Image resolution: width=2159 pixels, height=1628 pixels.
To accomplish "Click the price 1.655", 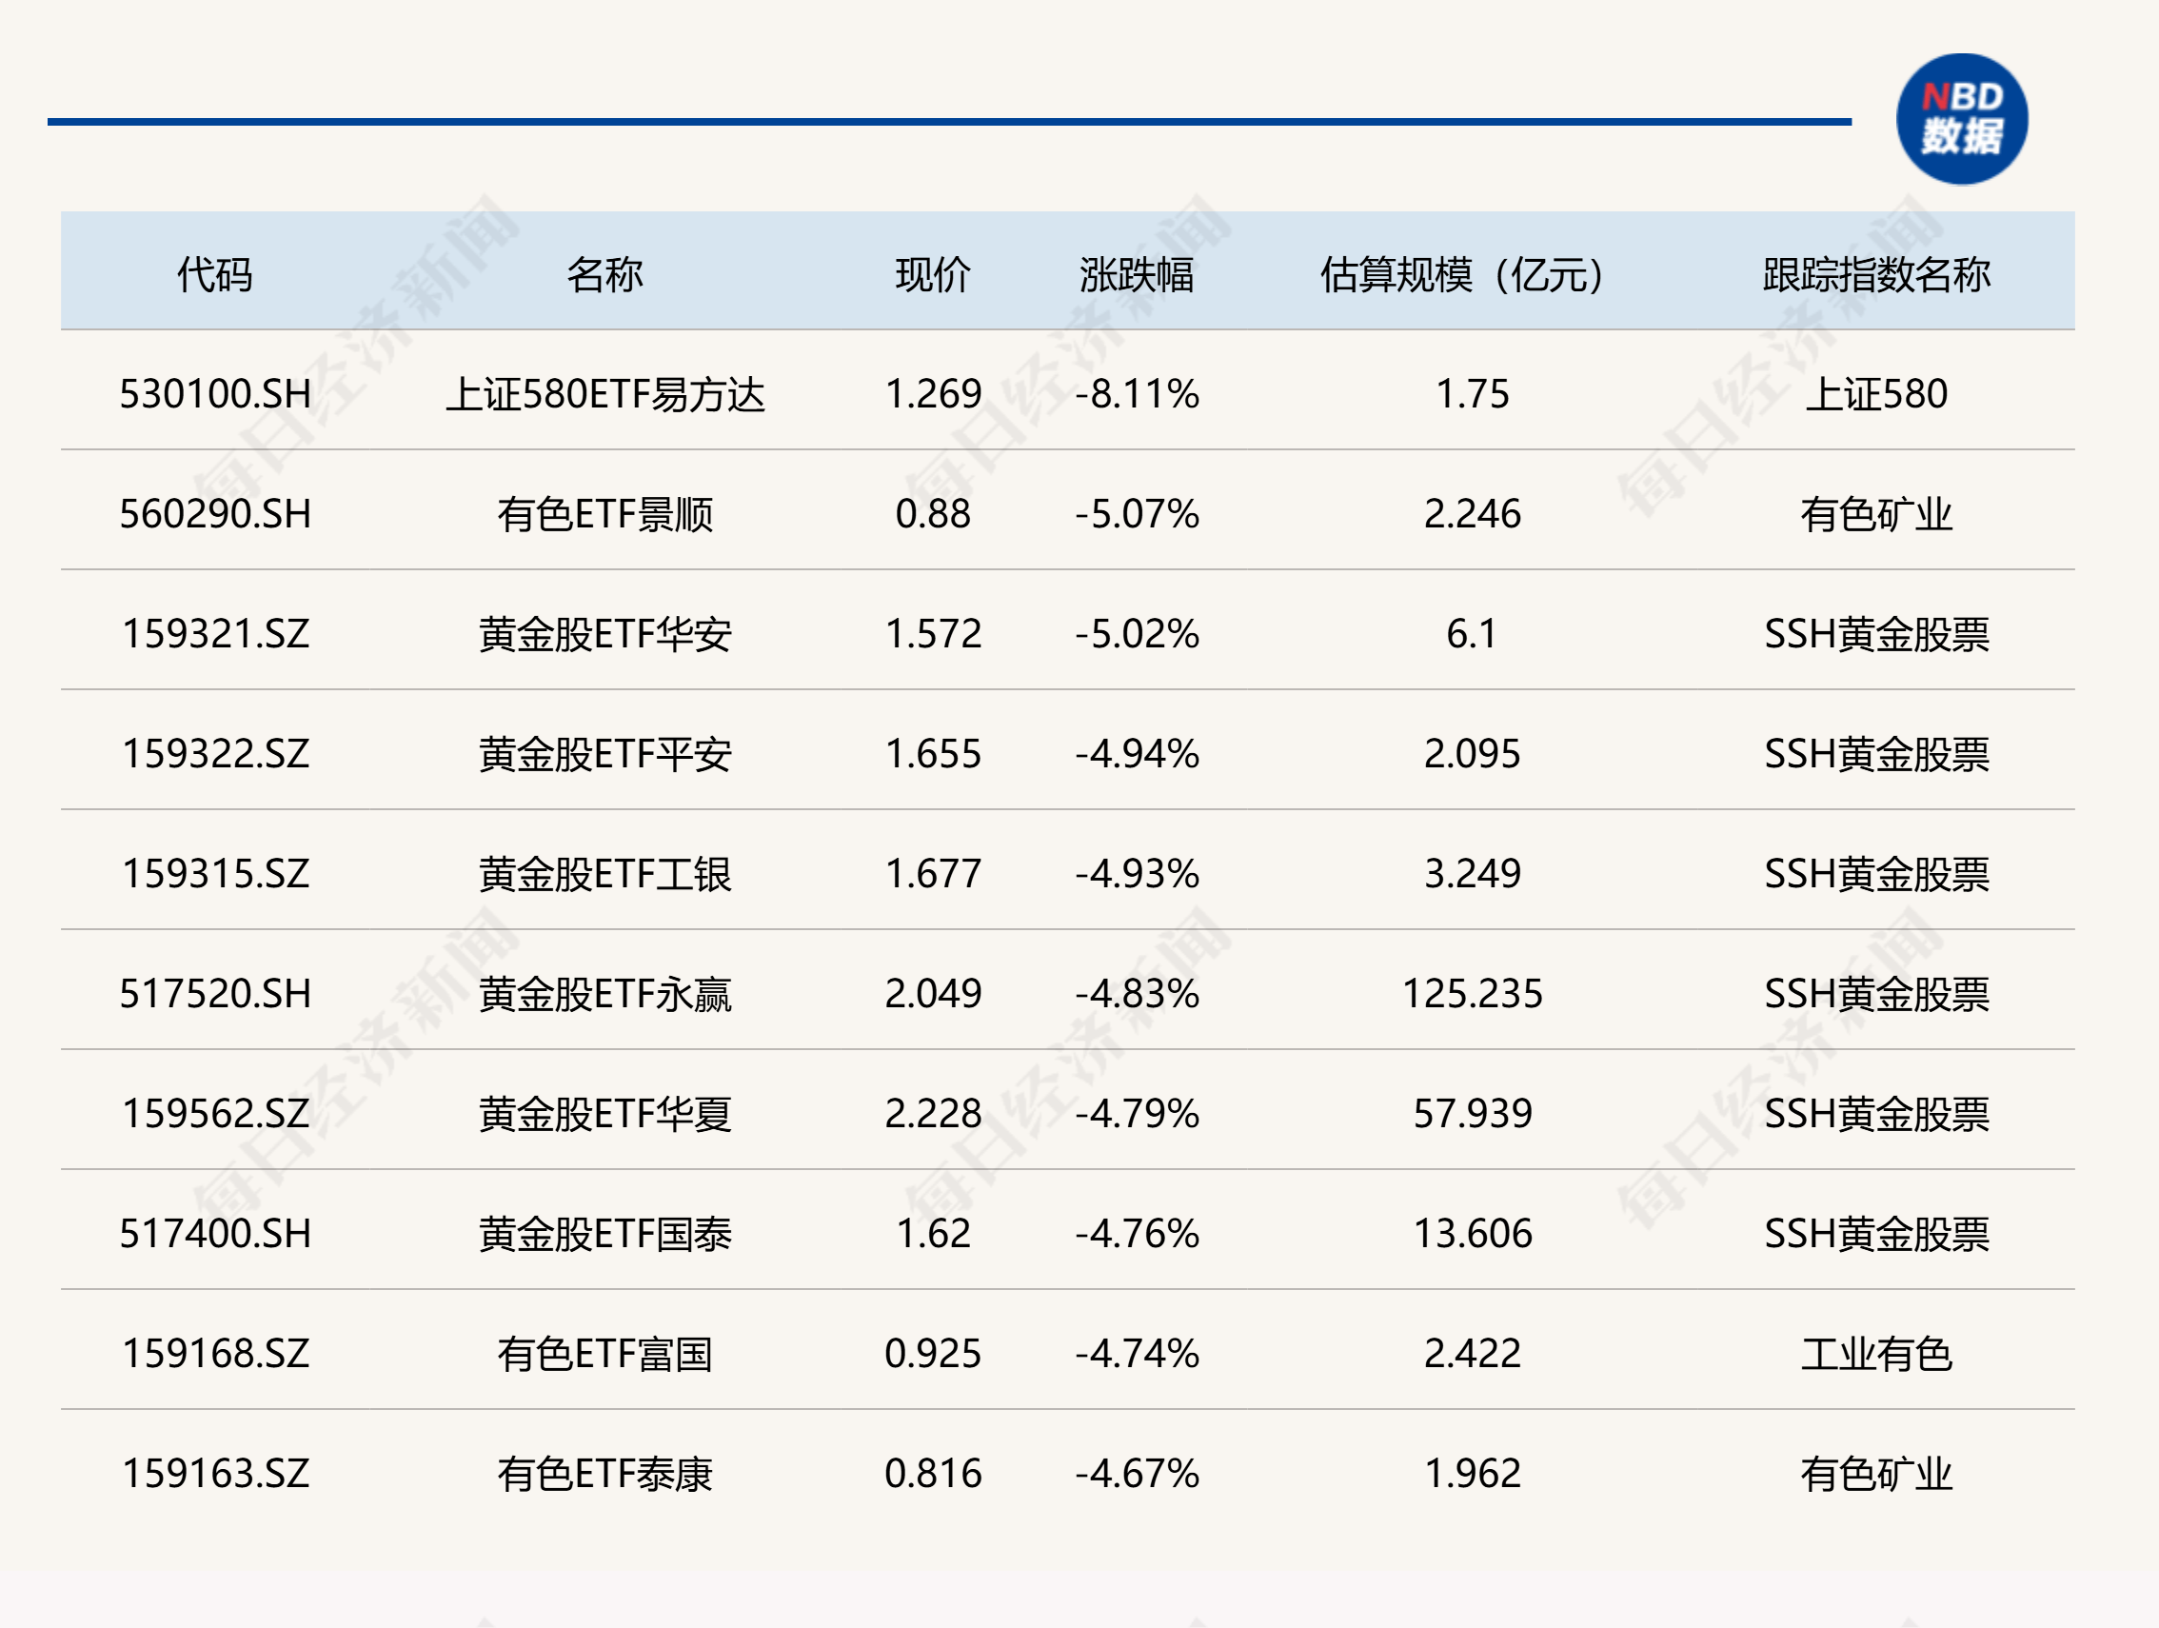I will tap(933, 754).
